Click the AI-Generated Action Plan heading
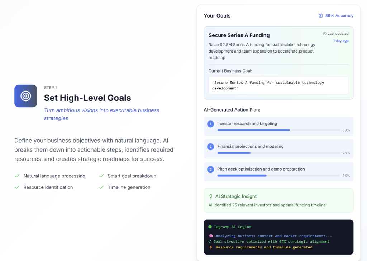The height and width of the screenshot is (261, 367). coord(232,110)
